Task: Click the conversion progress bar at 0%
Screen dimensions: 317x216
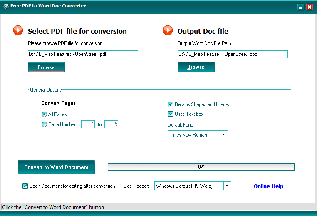Action: point(201,167)
